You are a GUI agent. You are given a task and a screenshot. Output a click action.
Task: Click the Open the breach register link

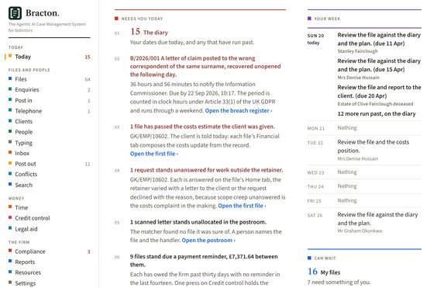point(239,110)
